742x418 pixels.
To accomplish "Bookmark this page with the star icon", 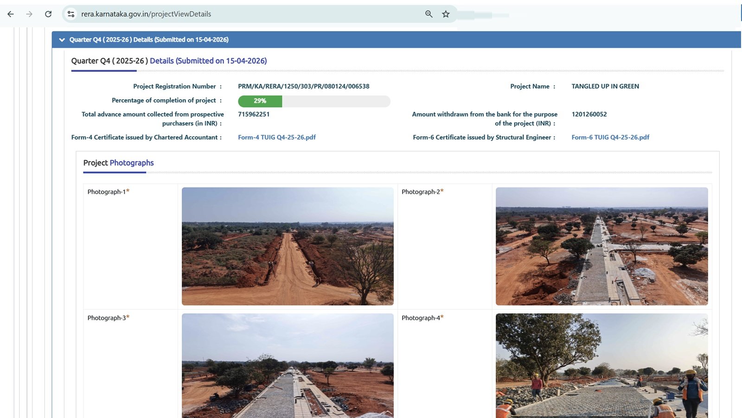I will pyautogui.click(x=446, y=14).
